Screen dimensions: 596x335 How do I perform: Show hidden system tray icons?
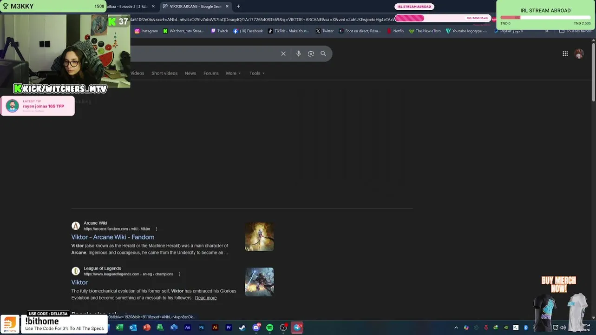click(x=456, y=328)
